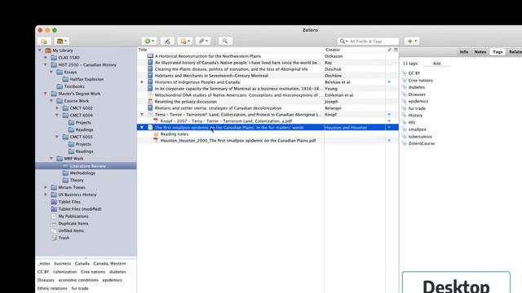Click the attachment paperclip column header
Screen dimensions: 522x293
[x=389, y=50]
